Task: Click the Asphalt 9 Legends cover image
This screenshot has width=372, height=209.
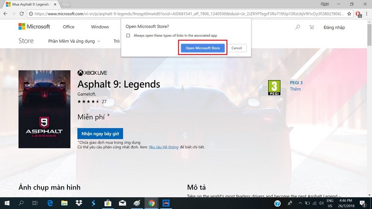Action: pos(44,109)
